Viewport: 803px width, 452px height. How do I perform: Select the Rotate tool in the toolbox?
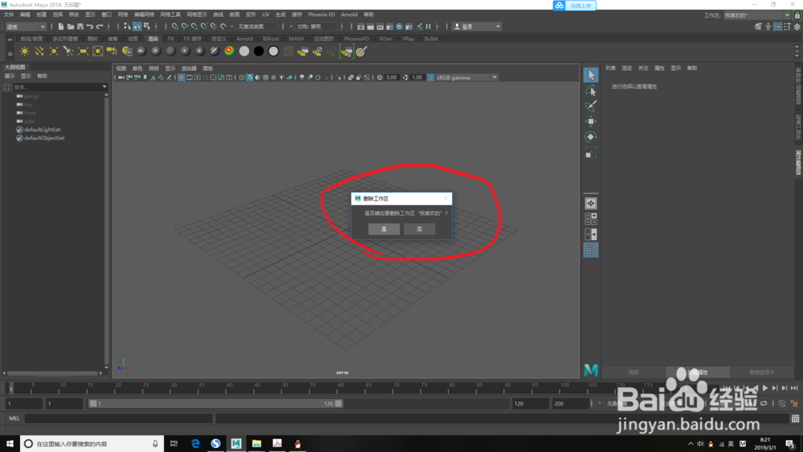coord(590,136)
